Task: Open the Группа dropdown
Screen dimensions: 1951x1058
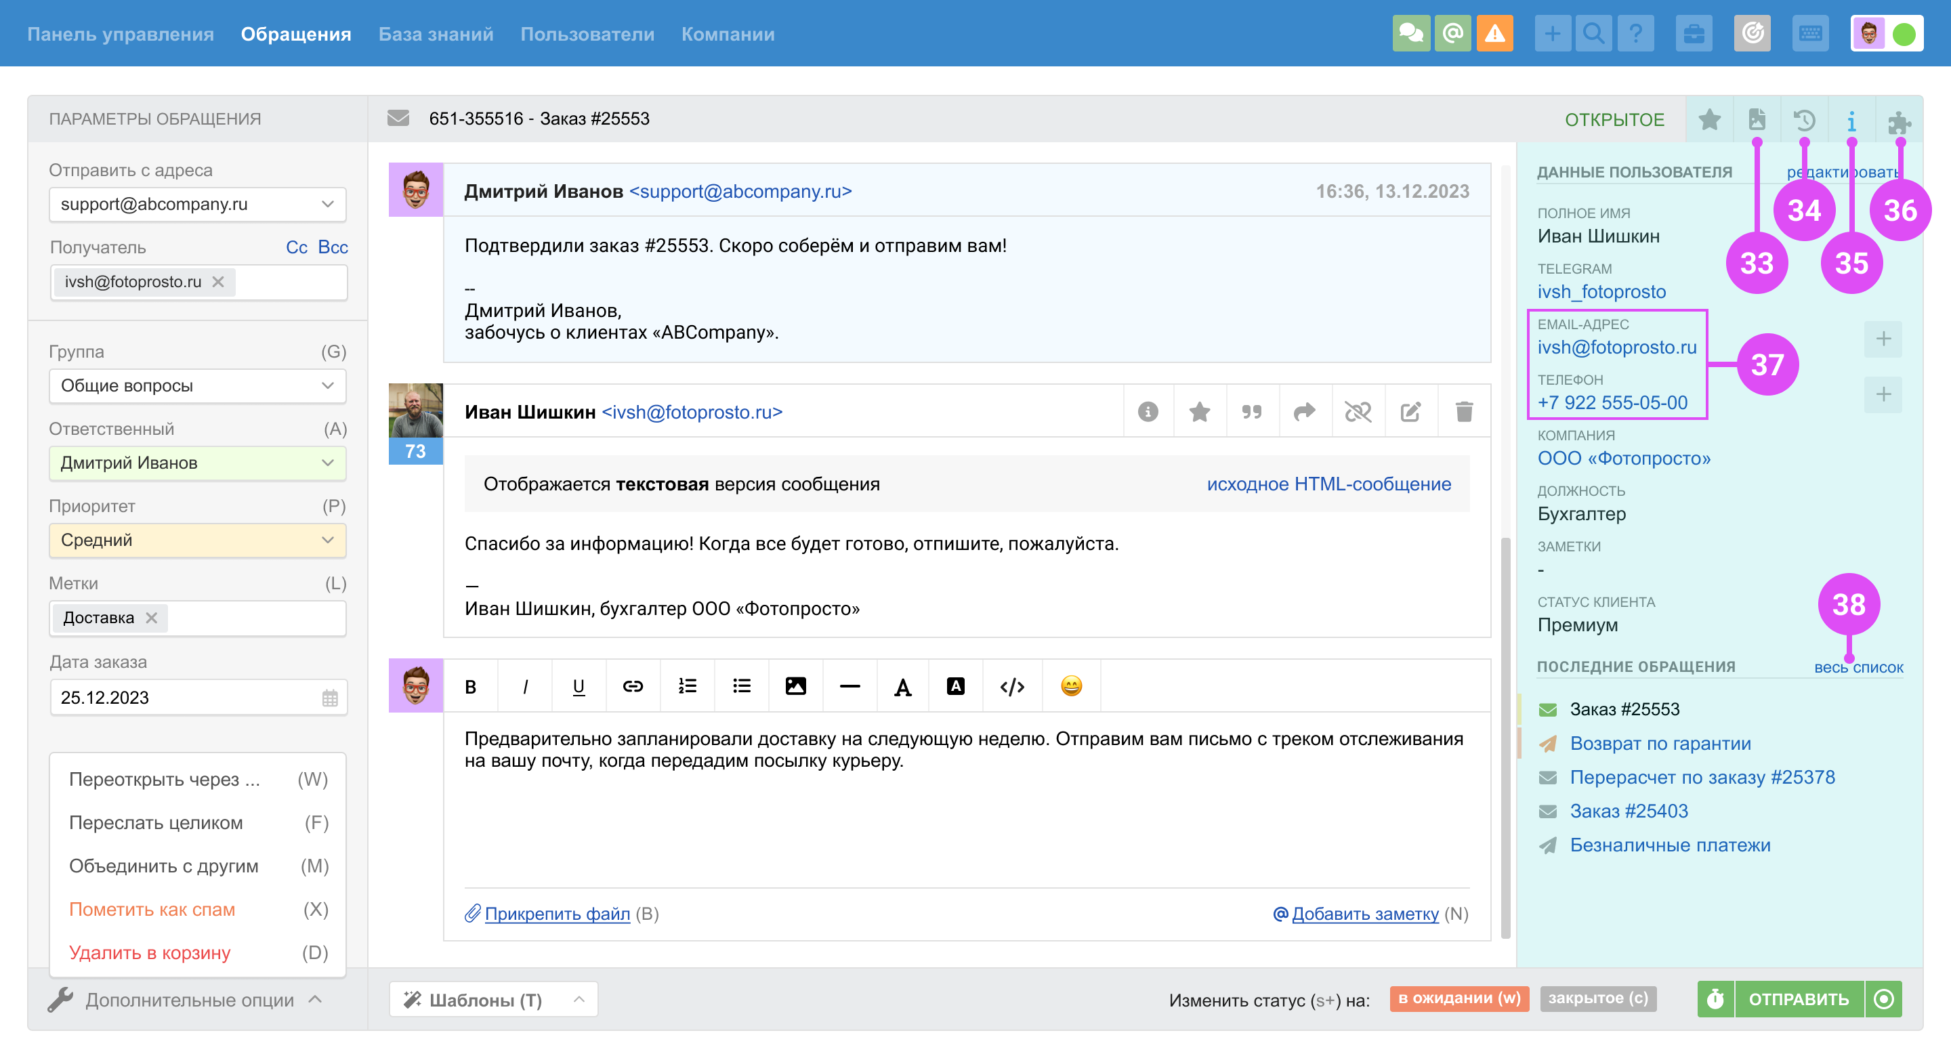Action: click(197, 385)
